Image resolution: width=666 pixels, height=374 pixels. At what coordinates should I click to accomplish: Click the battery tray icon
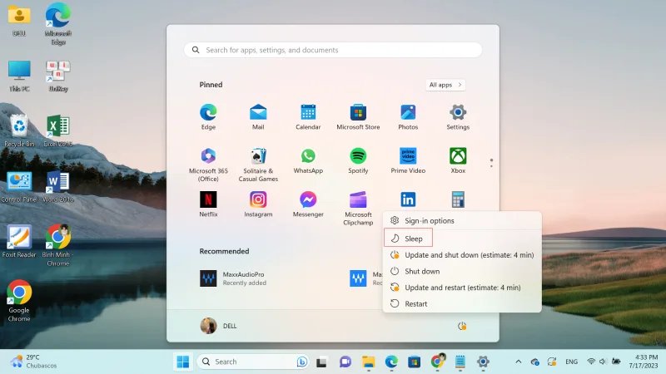click(x=616, y=362)
